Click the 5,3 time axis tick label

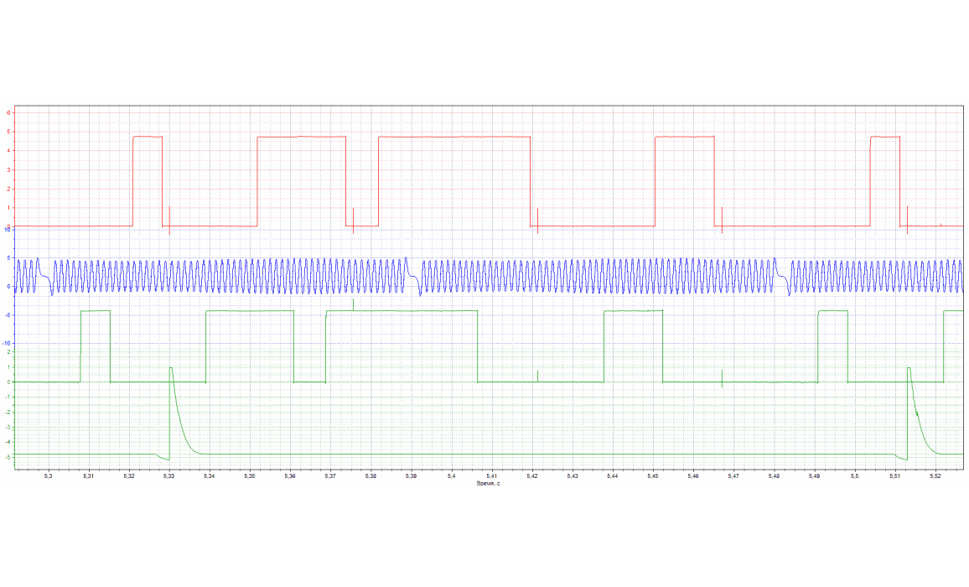tap(48, 476)
